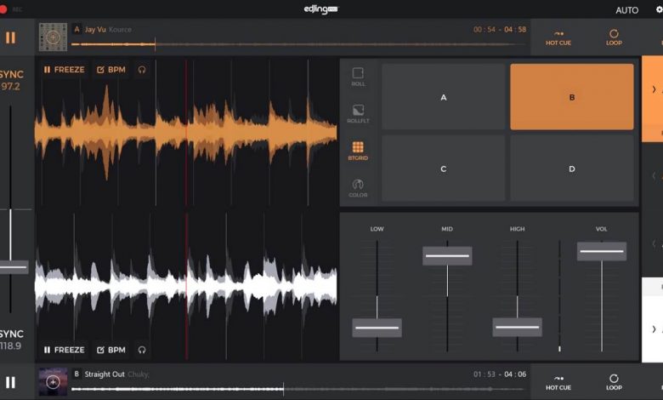
Task: Activate Loop for deck B
Action: point(614,382)
